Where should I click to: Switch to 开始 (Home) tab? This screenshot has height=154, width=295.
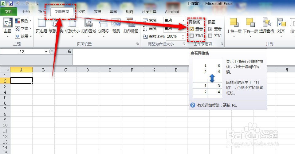(26, 11)
